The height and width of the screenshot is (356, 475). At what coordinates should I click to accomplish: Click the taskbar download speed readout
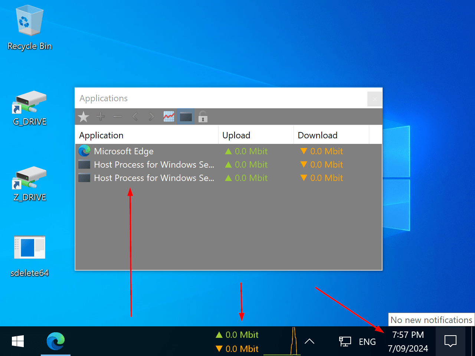[237, 349]
